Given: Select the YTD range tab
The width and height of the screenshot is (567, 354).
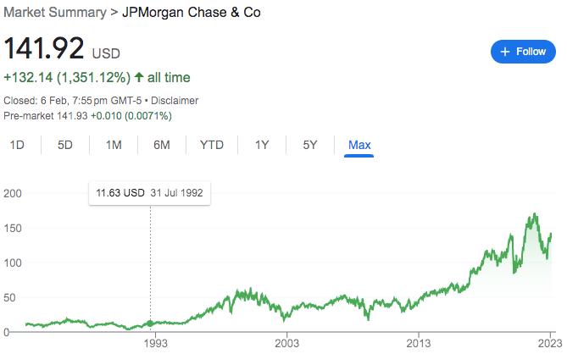Looking at the screenshot, I should (x=211, y=145).
